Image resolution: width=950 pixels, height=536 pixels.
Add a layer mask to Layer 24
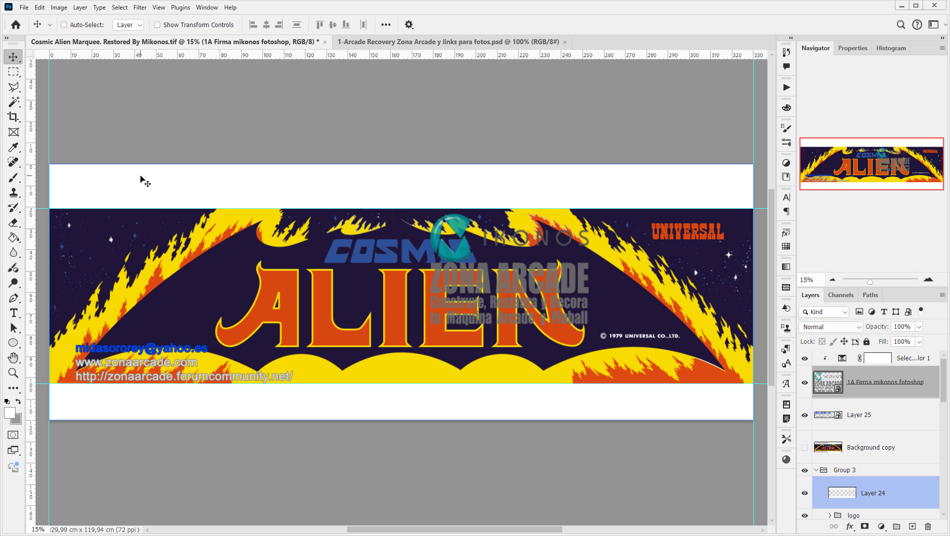[x=865, y=526]
